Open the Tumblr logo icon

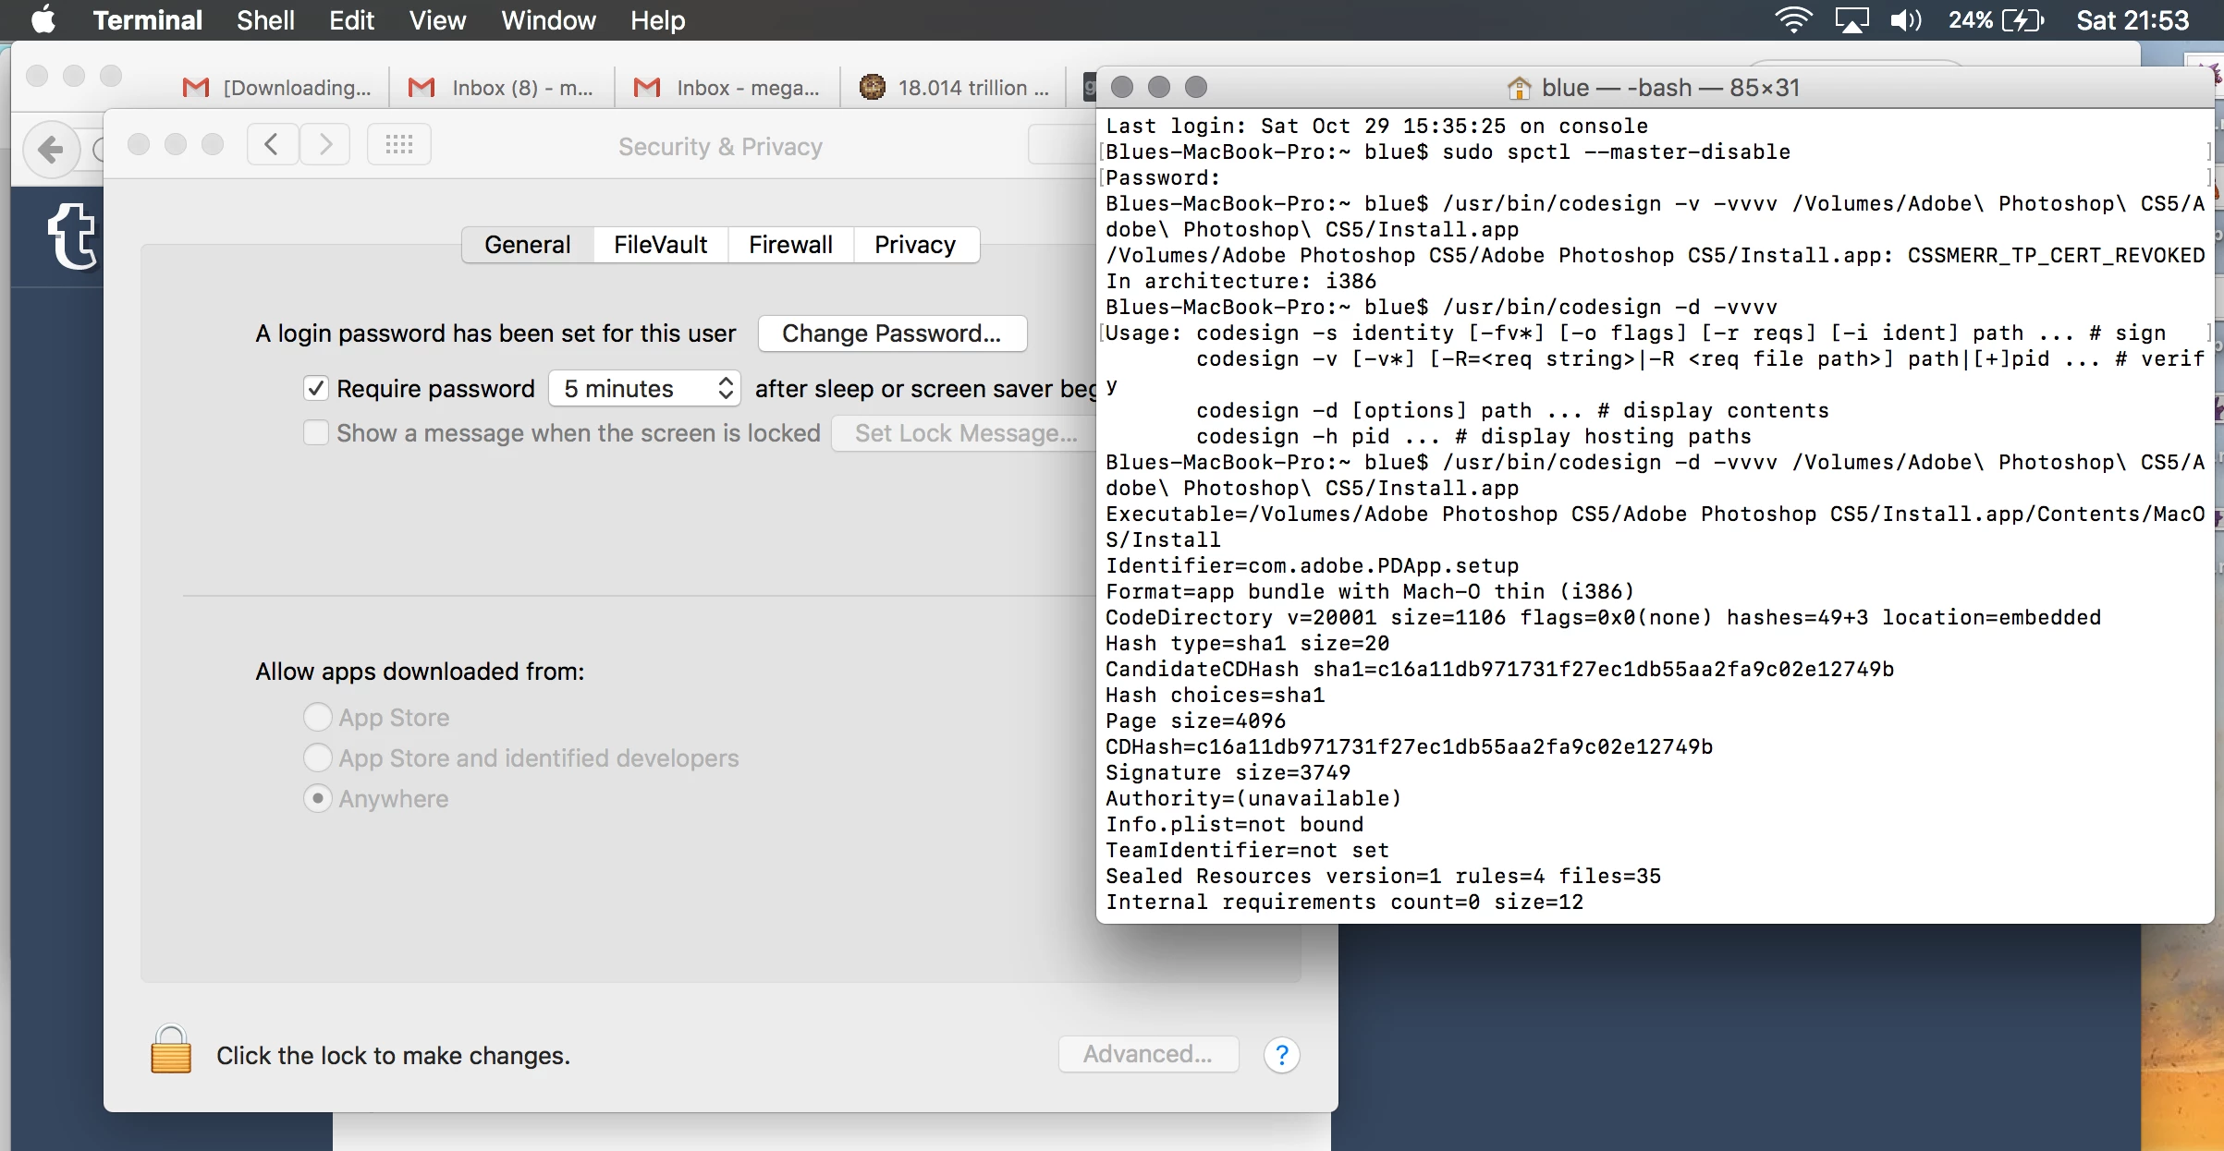(73, 236)
